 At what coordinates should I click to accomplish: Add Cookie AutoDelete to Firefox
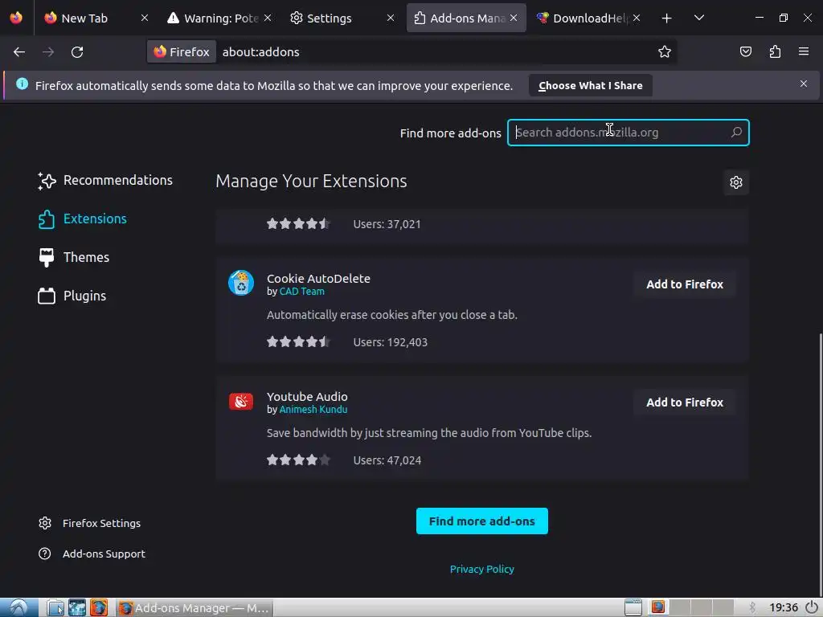(685, 284)
